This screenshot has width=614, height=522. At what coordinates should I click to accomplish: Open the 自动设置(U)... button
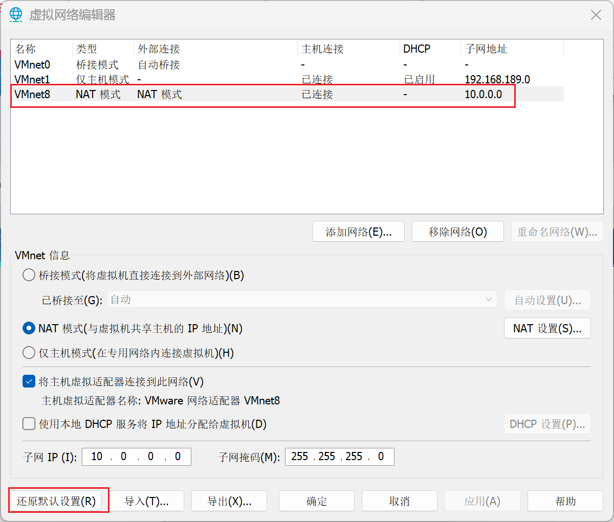tap(547, 300)
